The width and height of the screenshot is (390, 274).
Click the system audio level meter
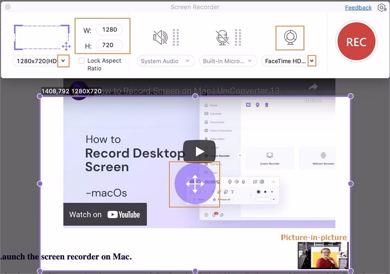(176, 38)
